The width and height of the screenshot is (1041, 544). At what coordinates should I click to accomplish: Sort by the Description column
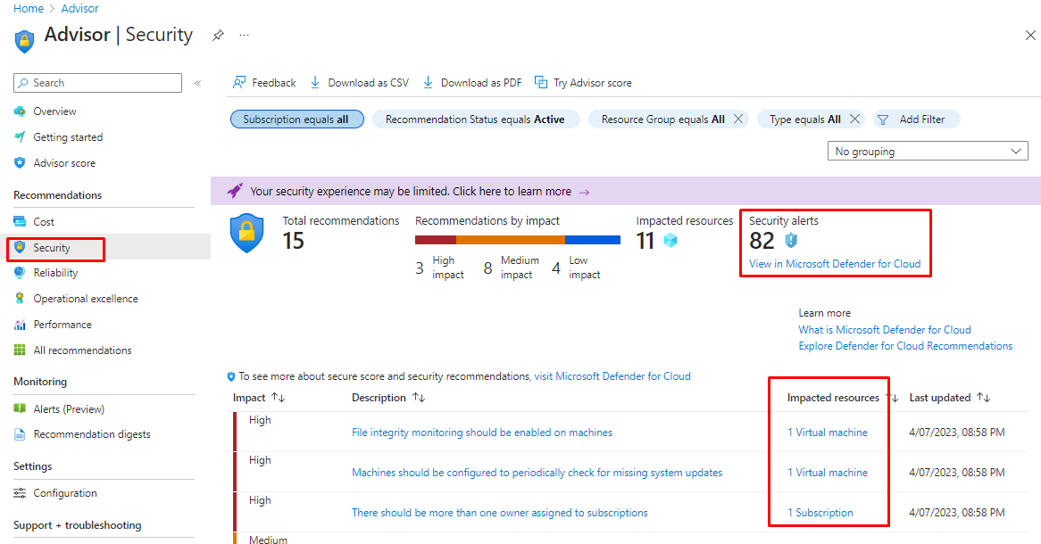(418, 398)
